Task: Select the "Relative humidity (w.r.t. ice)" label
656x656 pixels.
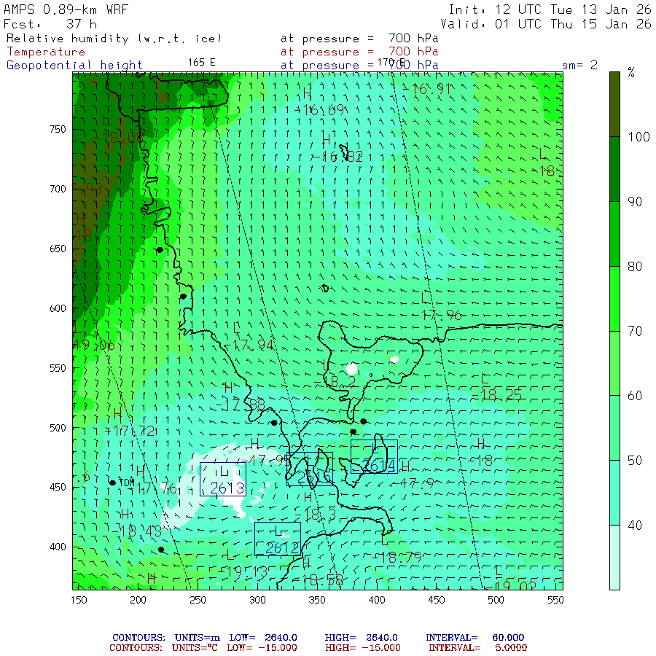Action: 114,39
